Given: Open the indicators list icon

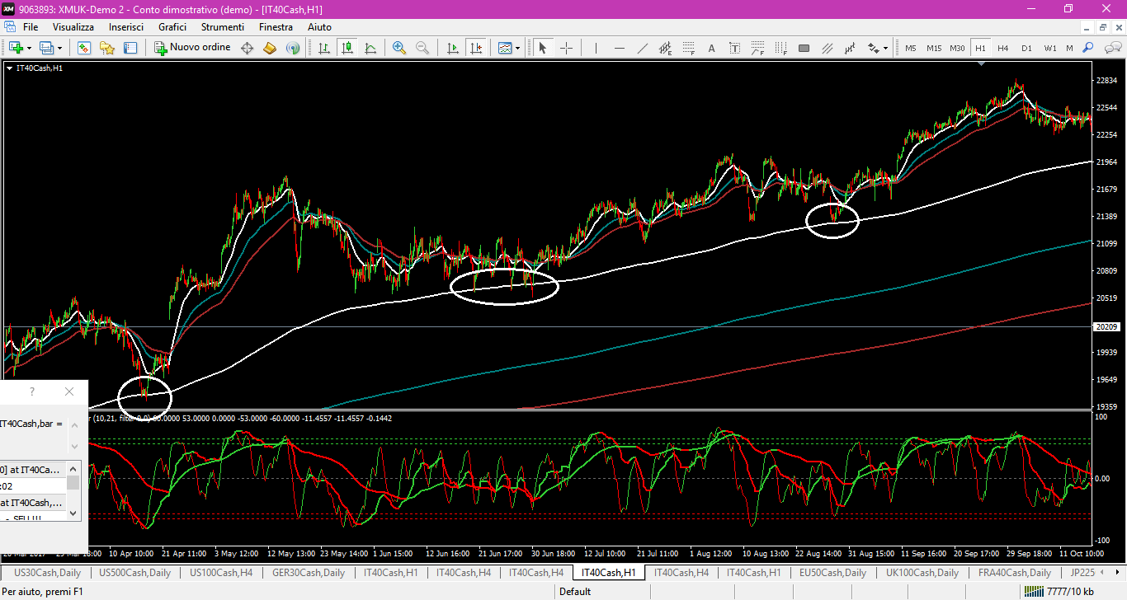Looking at the screenshot, I should click(x=505, y=48).
